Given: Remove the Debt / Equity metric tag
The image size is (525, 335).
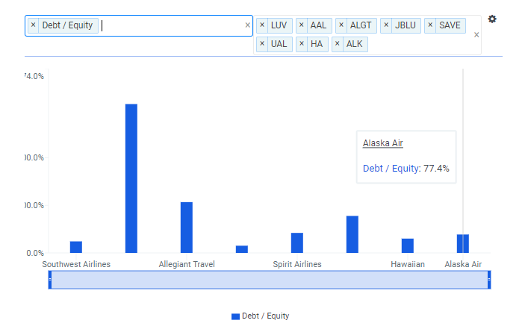Looking at the screenshot, I should [x=33, y=25].
